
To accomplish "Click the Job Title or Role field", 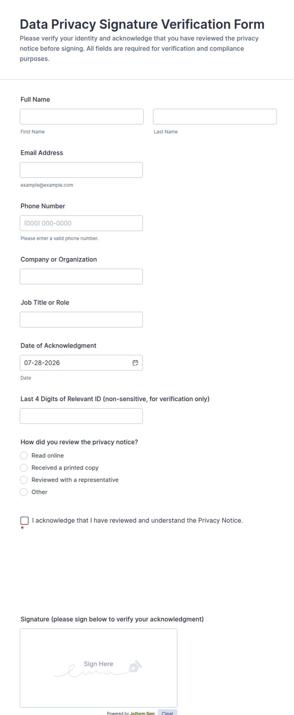I will pyautogui.click(x=81, y=320).
